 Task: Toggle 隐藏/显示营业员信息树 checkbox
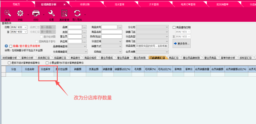coord(11,46)
